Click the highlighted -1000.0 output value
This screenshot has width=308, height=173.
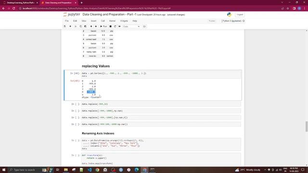click(91, 92)
